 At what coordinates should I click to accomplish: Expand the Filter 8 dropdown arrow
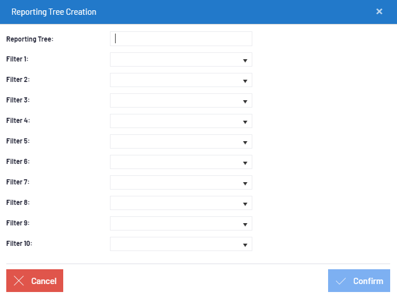pos(245,204)
